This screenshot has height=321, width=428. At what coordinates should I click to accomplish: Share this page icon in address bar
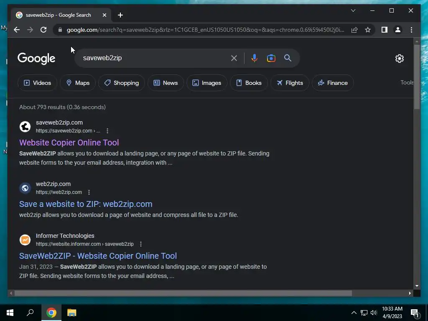[x=354, y=30]
